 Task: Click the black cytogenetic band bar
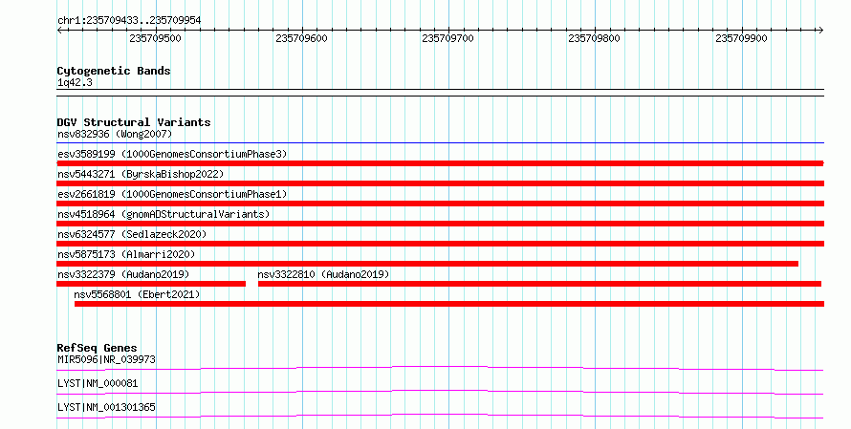click(x=440, y=93)
